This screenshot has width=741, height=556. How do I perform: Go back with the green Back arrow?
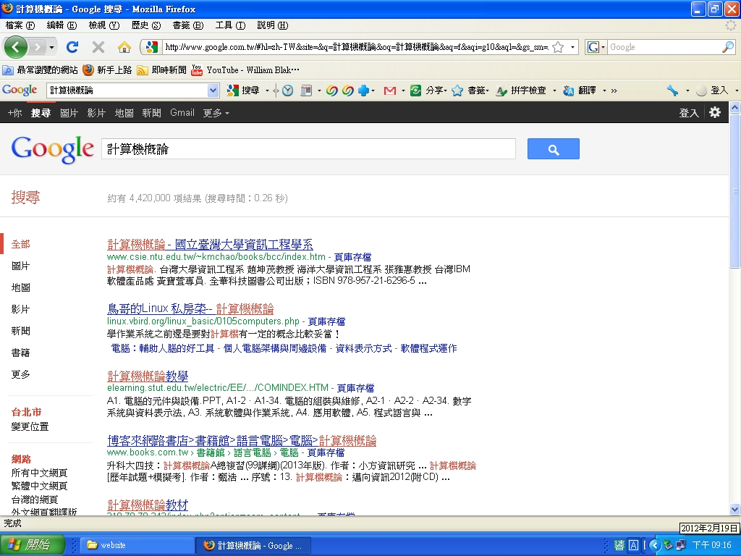(16, 47)
